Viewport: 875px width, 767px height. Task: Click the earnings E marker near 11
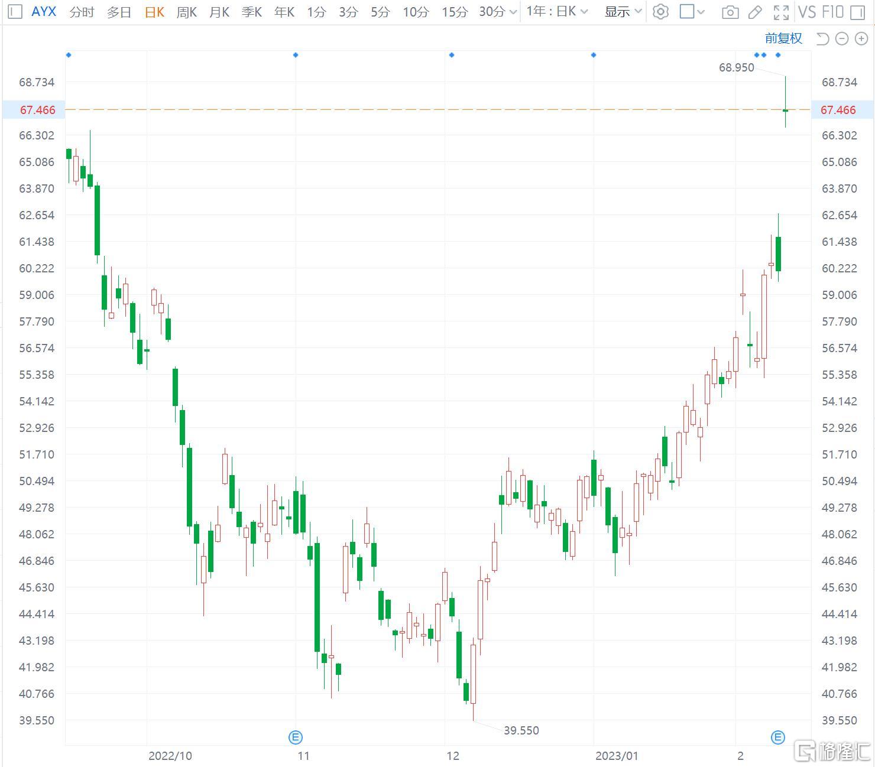pos(296,737)
